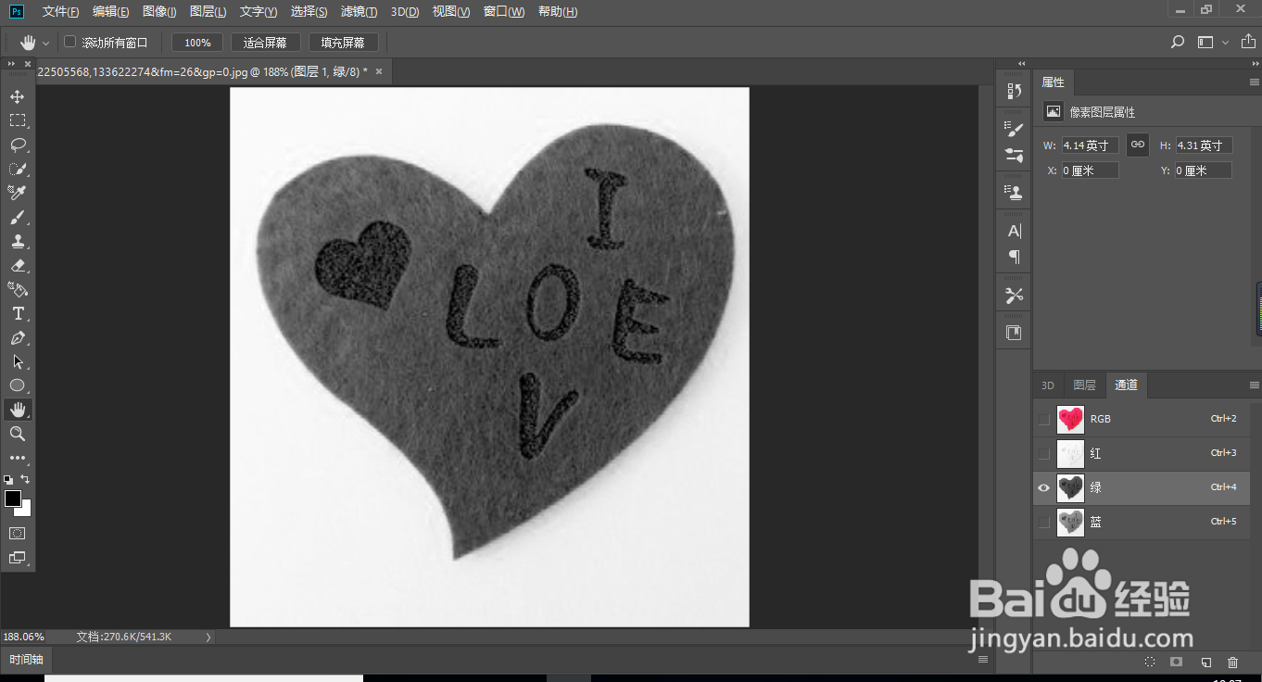Screen dimensions: 1262x682
Task: Expand the status bar info arrow
Action: (208, 637)
